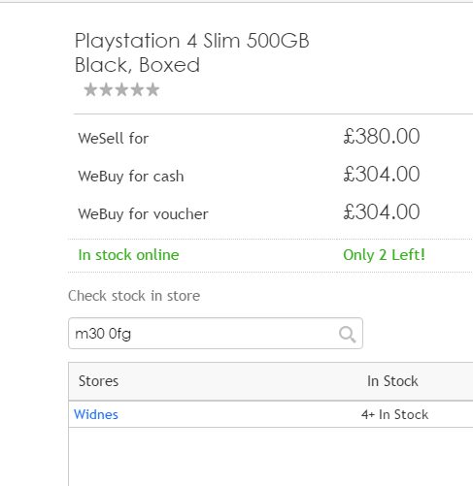Image resolution: width=473 pixels, height=486 pixels.
Task: Click the magnifying glass search icon
Action: click(348, 334)
